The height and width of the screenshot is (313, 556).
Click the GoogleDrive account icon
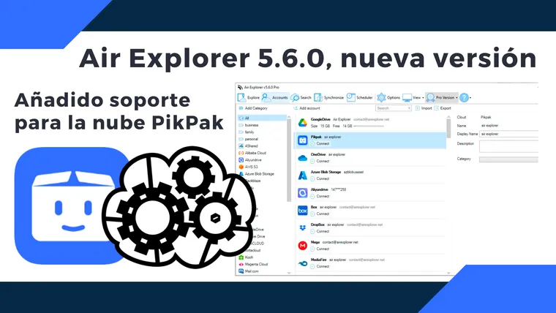(x=302, y=123)
